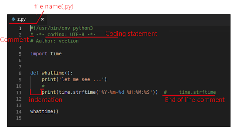Click 'print(time.strftime(' on line 11
Viewport: 236px width, 135px height.
point(70,92)
